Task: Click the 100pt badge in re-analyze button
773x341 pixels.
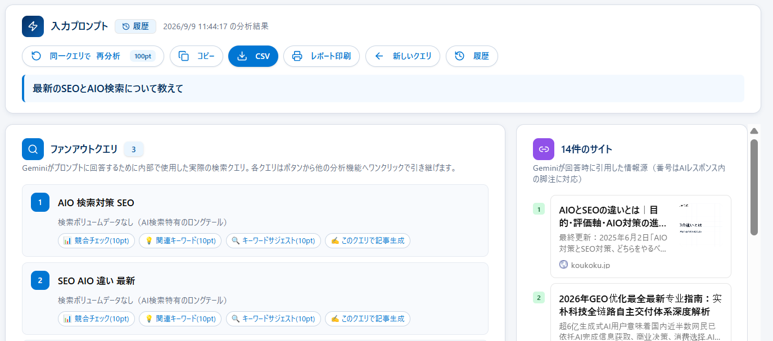Action: click(x=143, y=56)
